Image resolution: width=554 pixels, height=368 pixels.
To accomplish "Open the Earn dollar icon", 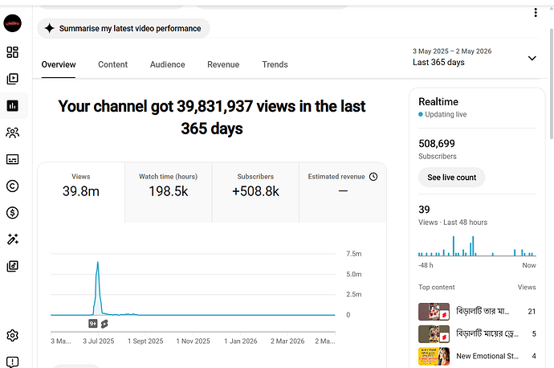I will click(12, 213).
